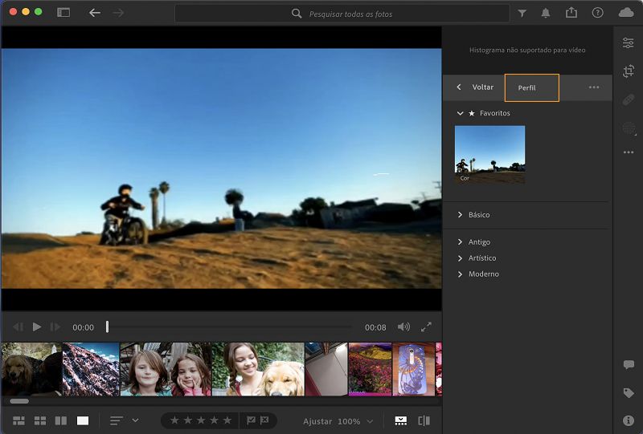Rate with five stars
This screenshot has height=434, width=643.
click(x=227, y=420)
